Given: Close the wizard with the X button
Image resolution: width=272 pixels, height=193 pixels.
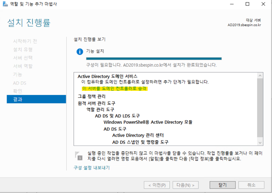Looking at the screenshot, I should coord(263,4).
